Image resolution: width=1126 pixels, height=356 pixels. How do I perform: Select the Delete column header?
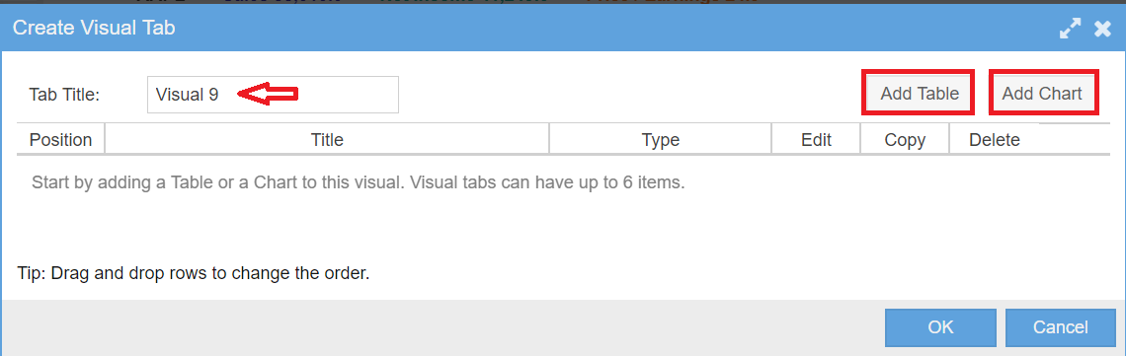995,140
